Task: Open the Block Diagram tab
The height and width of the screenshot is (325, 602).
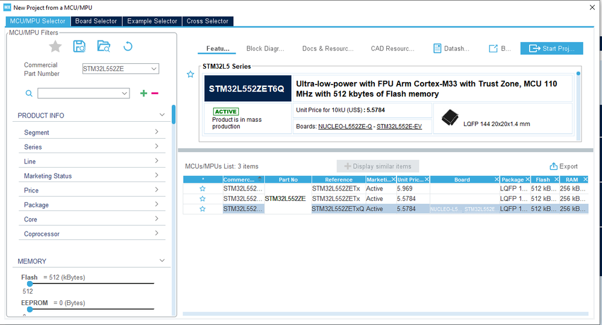Action: [265, 48]
